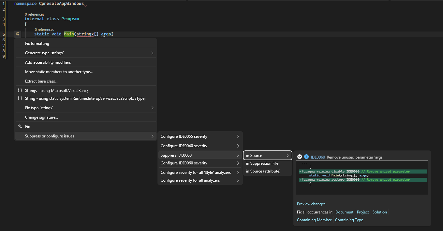Image resolution: width=443 pixels, height=231 pixels.
Task: Select suppression in Source (attribute)
Action: 263,171
